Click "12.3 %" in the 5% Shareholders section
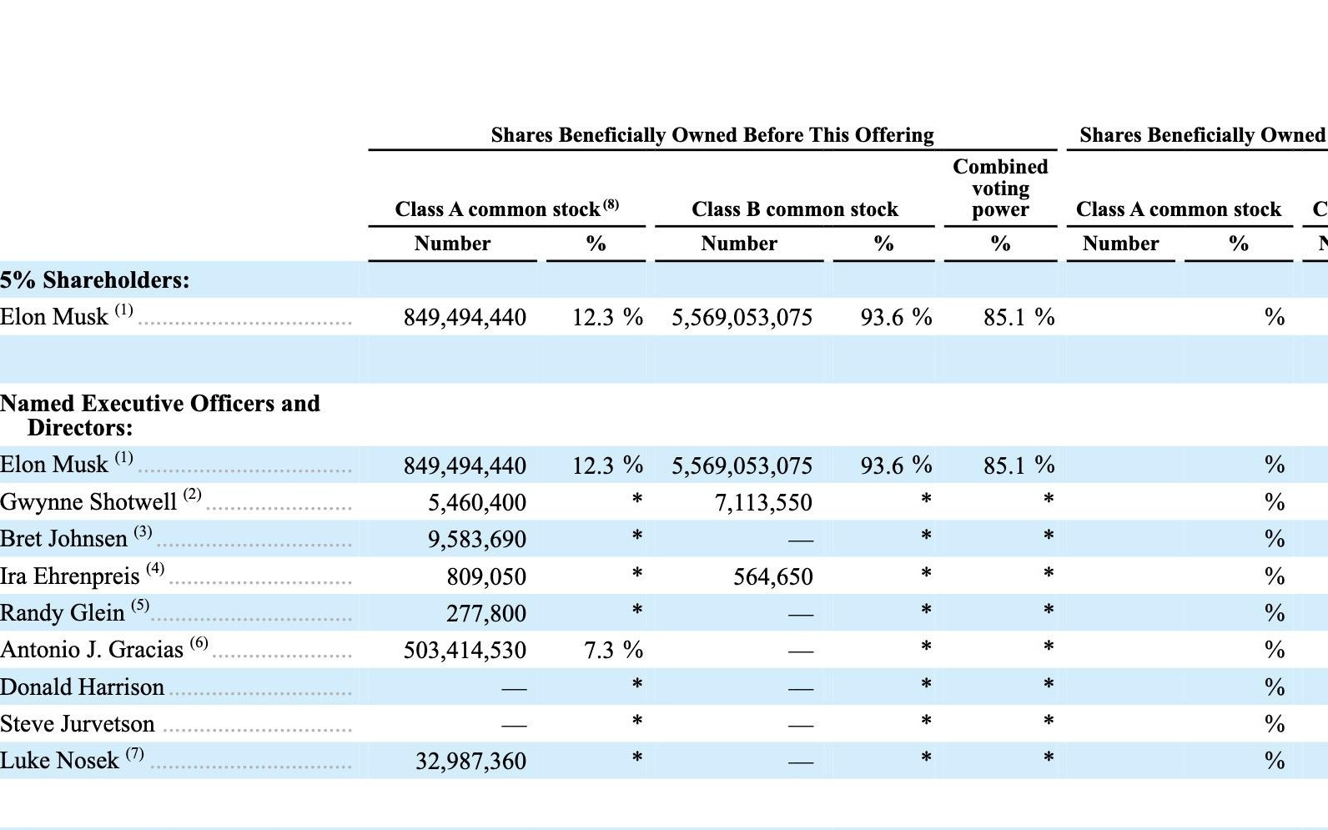 (x=607, y=318)
